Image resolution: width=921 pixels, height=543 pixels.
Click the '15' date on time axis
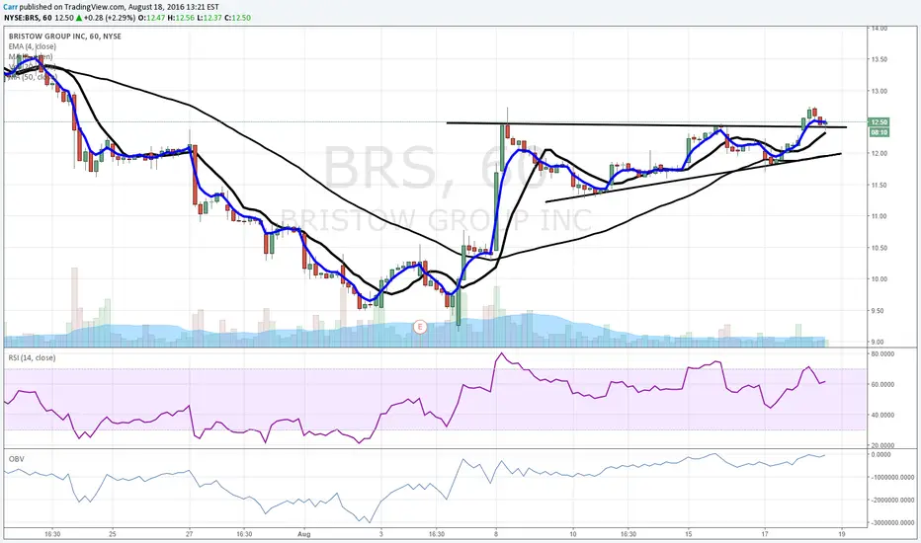click(689, 534)
